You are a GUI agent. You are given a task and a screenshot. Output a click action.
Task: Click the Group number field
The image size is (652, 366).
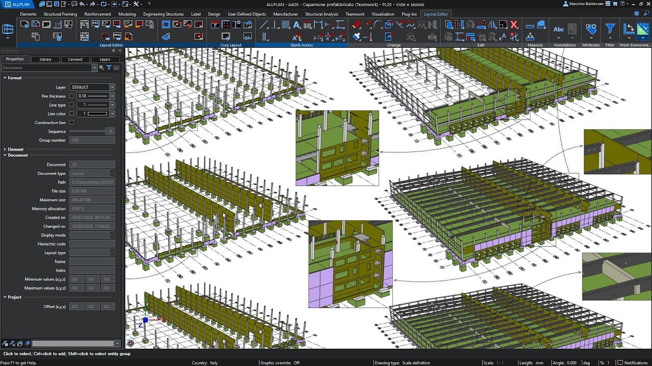point(92,140)
